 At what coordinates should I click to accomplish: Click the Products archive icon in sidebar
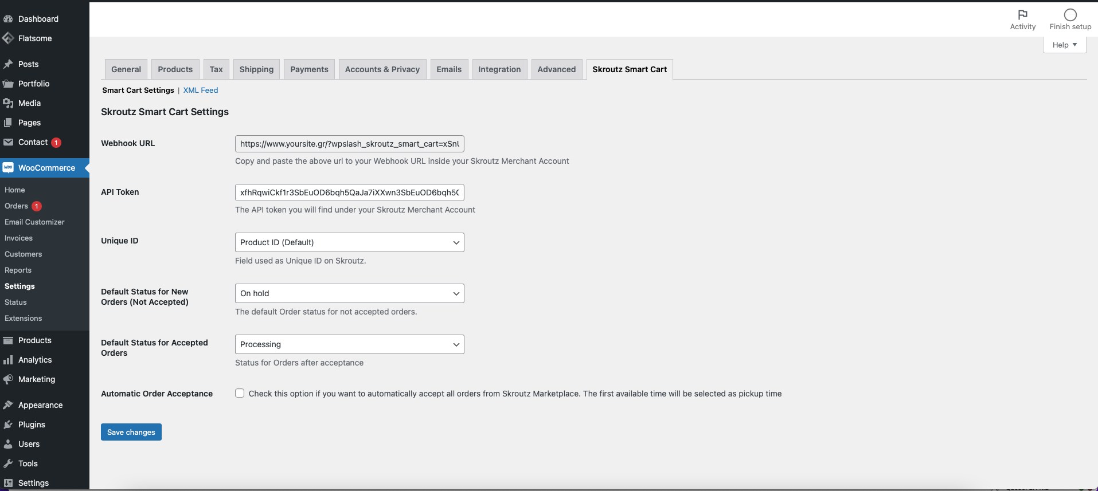coord(8,340)
